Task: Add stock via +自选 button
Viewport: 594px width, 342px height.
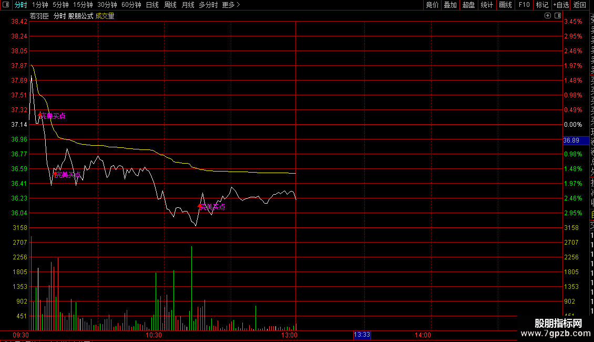Action: (561, 5)
